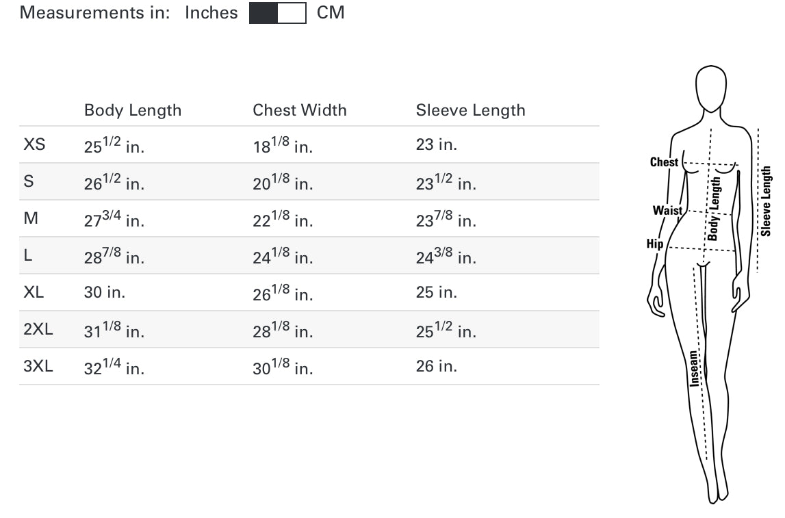Select the 2XL size row label

(38, 329)
